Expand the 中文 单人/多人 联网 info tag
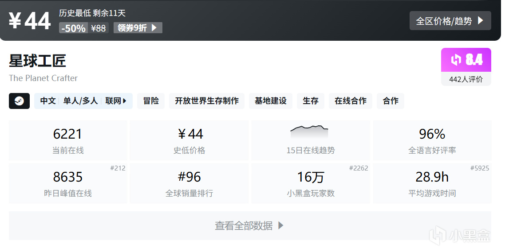The image size is (505, 252). (x=83, y=101)
